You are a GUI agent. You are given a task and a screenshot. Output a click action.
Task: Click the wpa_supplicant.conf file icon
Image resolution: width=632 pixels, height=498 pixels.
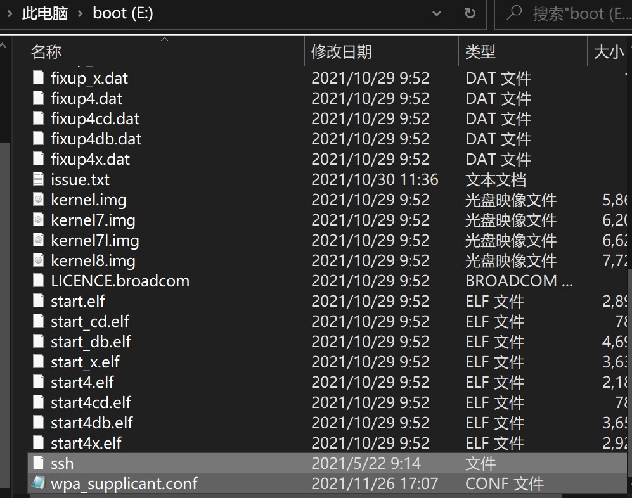38,483
